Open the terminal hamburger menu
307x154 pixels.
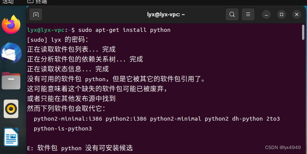tap(248, 14)
